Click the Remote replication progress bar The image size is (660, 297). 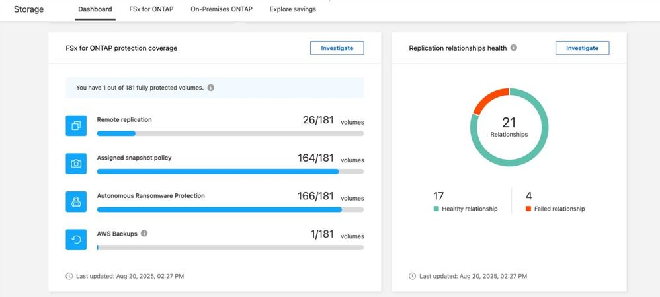(230, 133)
